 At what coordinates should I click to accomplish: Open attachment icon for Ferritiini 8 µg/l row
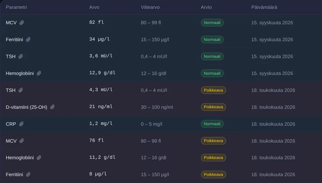(x=28, y=175)
